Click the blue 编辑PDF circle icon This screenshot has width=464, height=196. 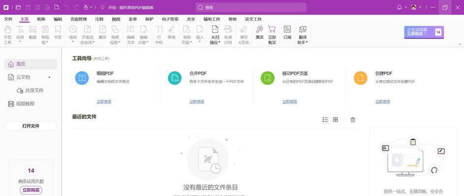pos(82,78)
